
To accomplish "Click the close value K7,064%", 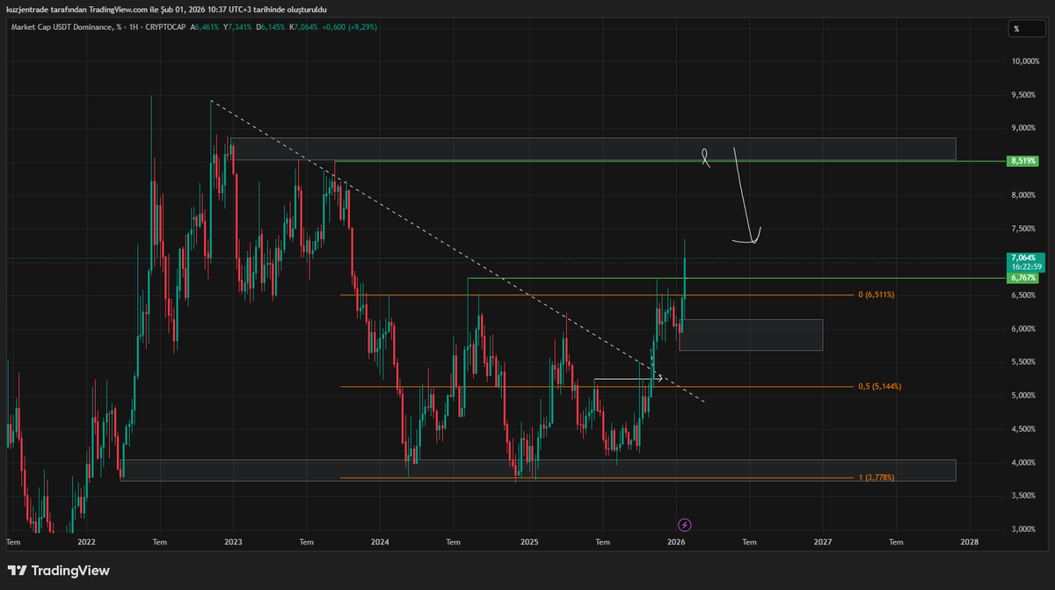I will pyautogui.click(x=304, y=27).
